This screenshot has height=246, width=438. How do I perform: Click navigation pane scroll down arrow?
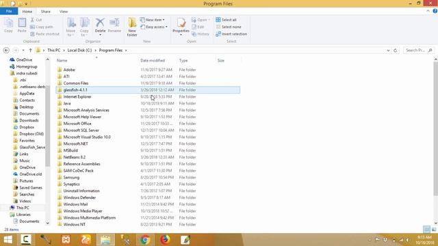47,223
